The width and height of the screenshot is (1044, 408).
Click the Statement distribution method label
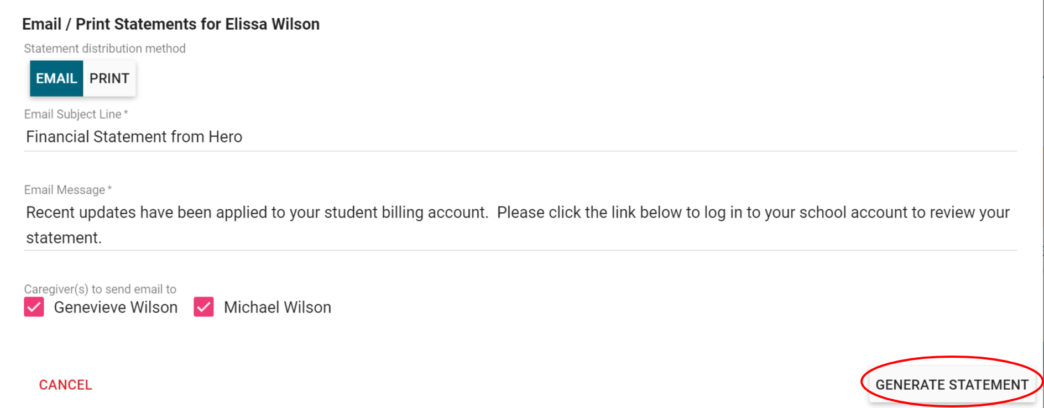coord(105,49)
